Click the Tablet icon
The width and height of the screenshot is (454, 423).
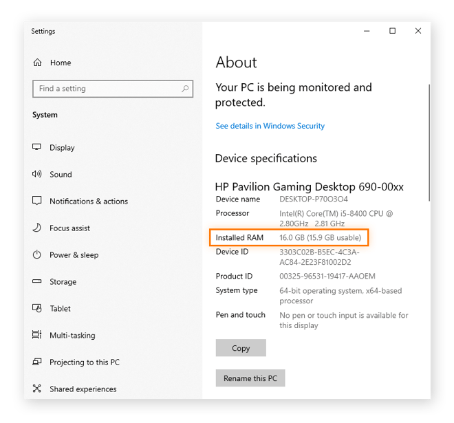(x=36, y=308)
